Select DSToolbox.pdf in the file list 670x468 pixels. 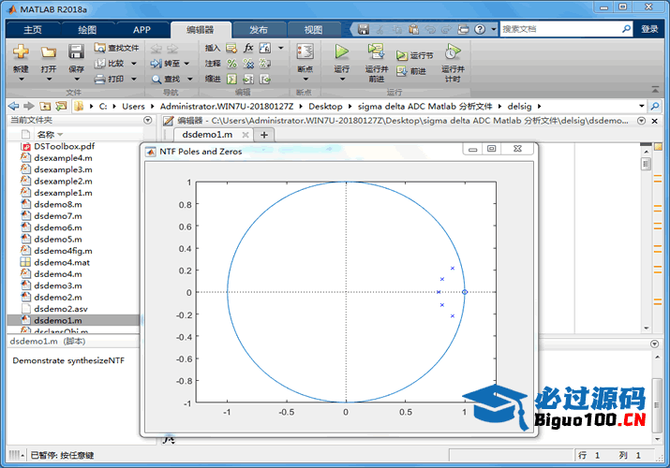(x=65, y=146)
